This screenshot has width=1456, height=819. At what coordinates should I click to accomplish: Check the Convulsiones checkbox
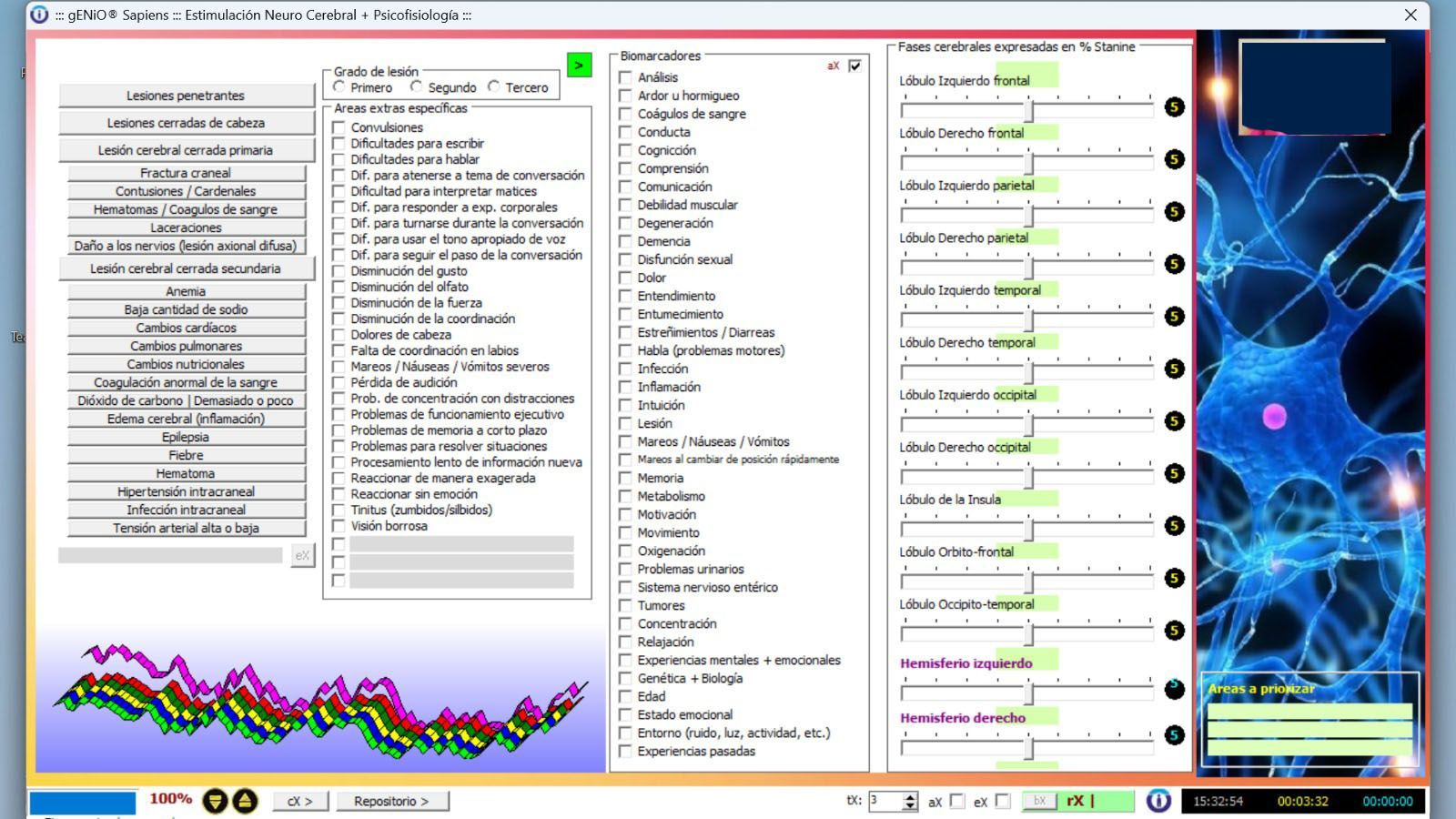click(339, 127)
